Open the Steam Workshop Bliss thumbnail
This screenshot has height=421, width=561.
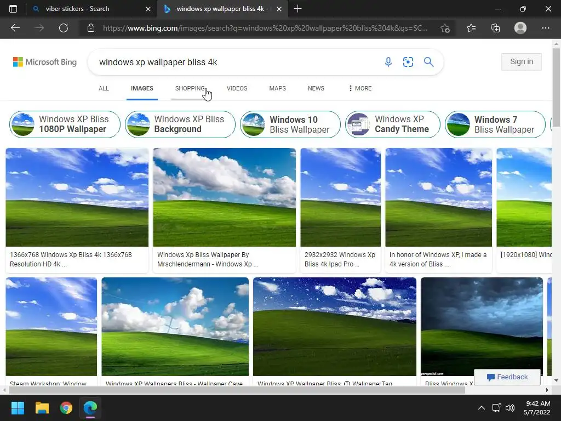[x=51, y=327]
